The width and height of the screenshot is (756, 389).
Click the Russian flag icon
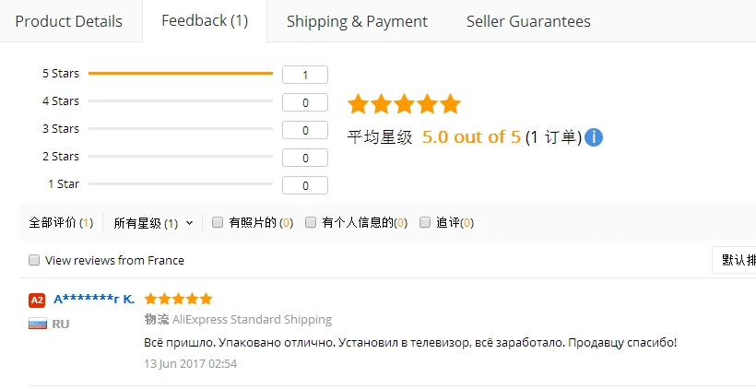[38, 324]
